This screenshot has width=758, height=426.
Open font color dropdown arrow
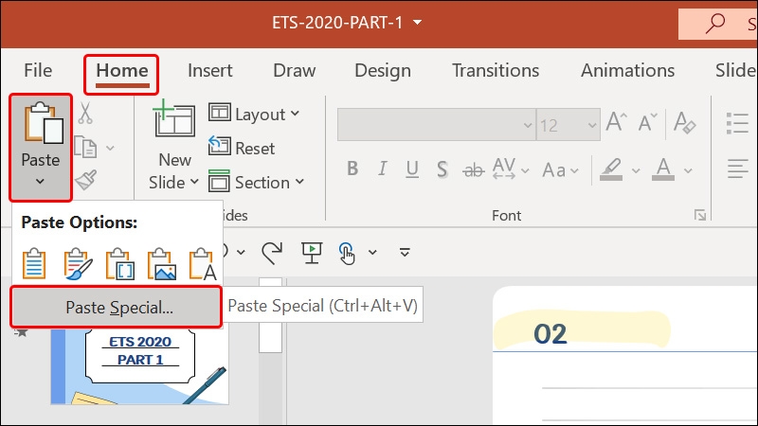click(x=688, y=170)
